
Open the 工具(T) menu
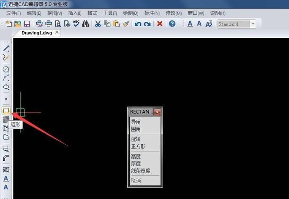pos(110,13)
